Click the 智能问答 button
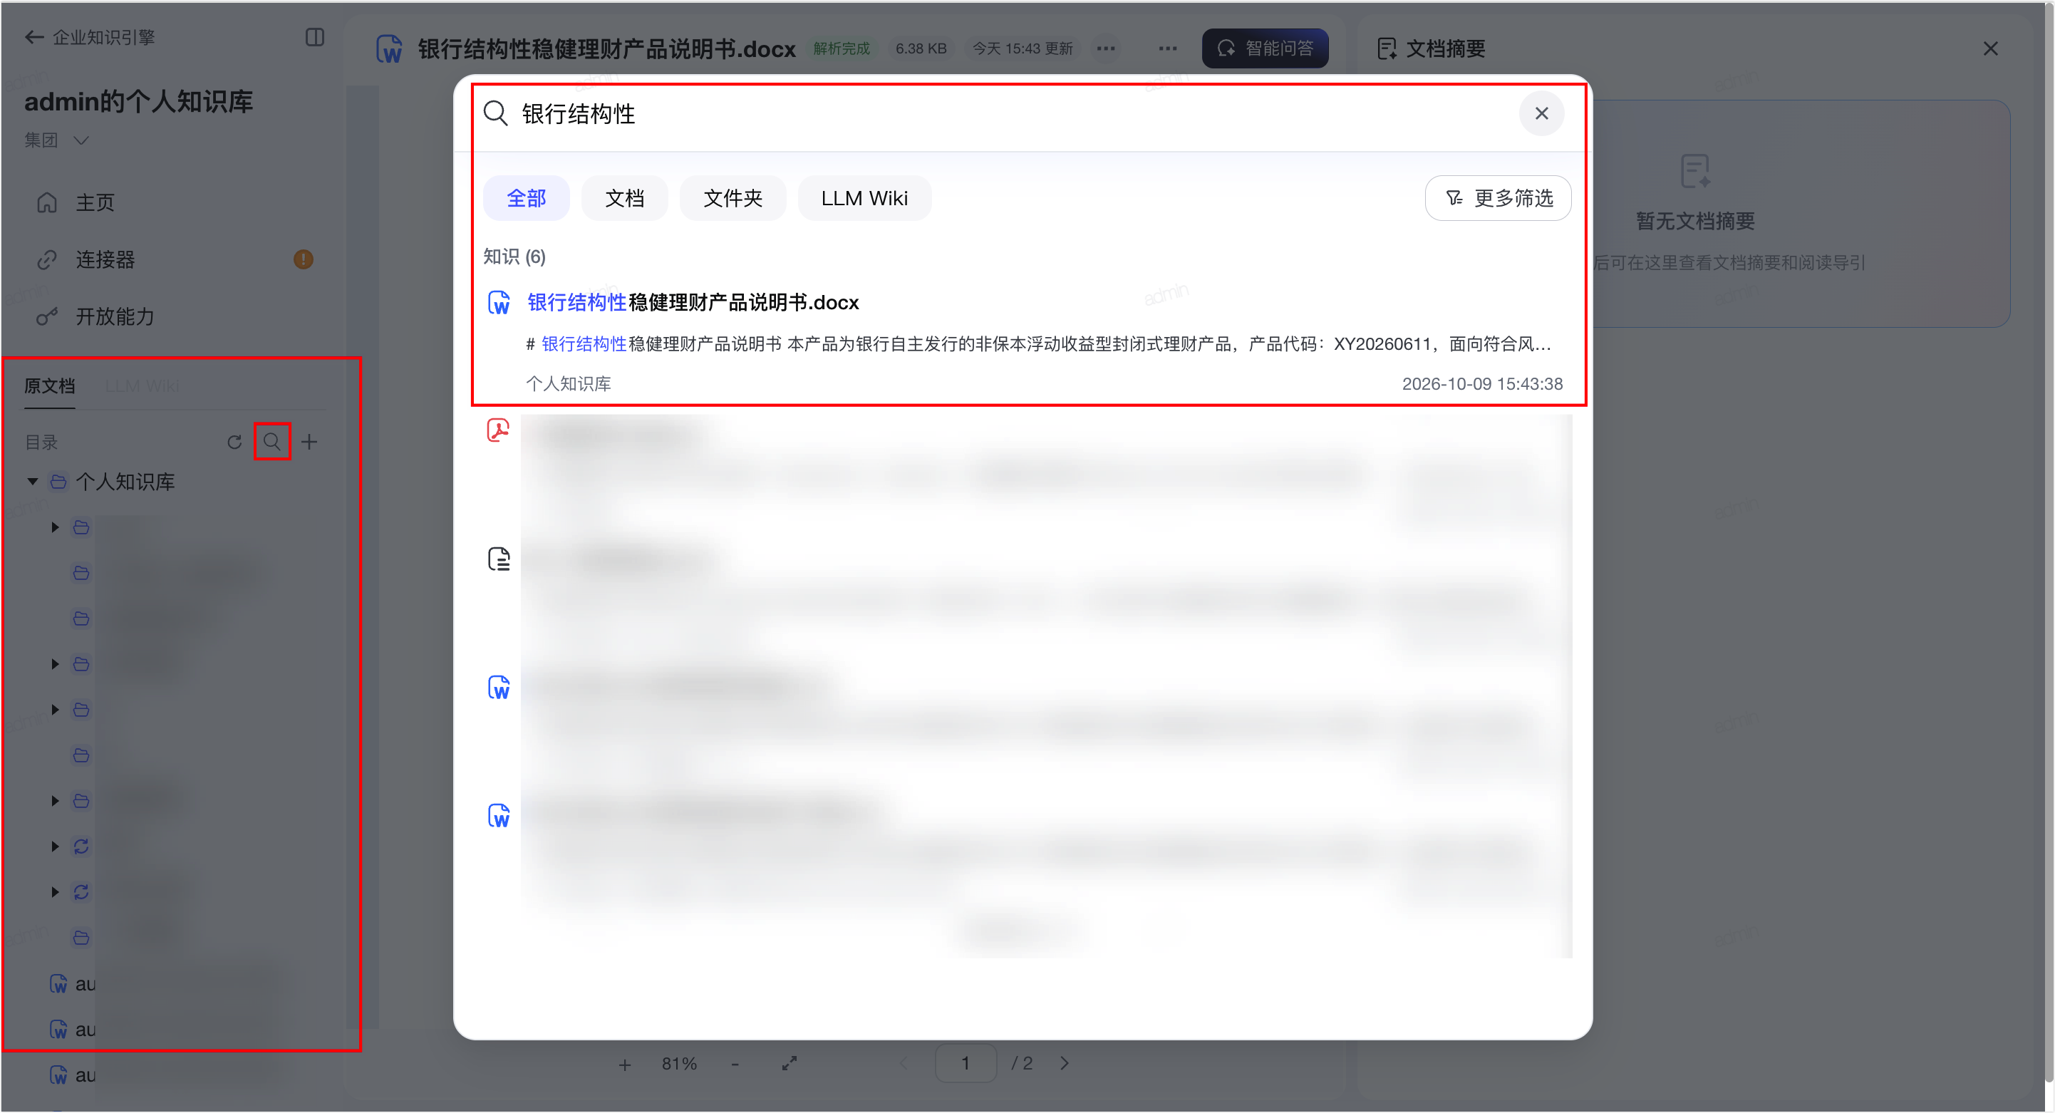 coord(1265,48)
